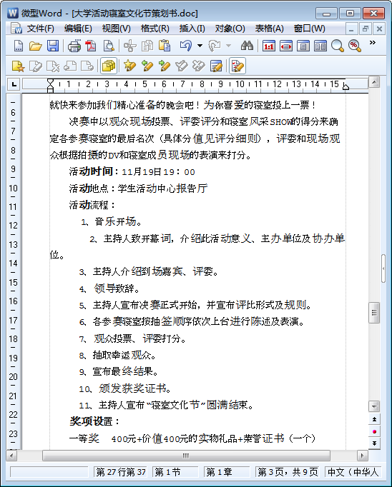392x487 pixels.
Task: Open print preview
Action: pyautogui.click(x=108, y=46)
